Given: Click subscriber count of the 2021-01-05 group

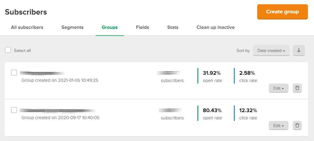Looking at the screenshot, I should pos(169,73).
